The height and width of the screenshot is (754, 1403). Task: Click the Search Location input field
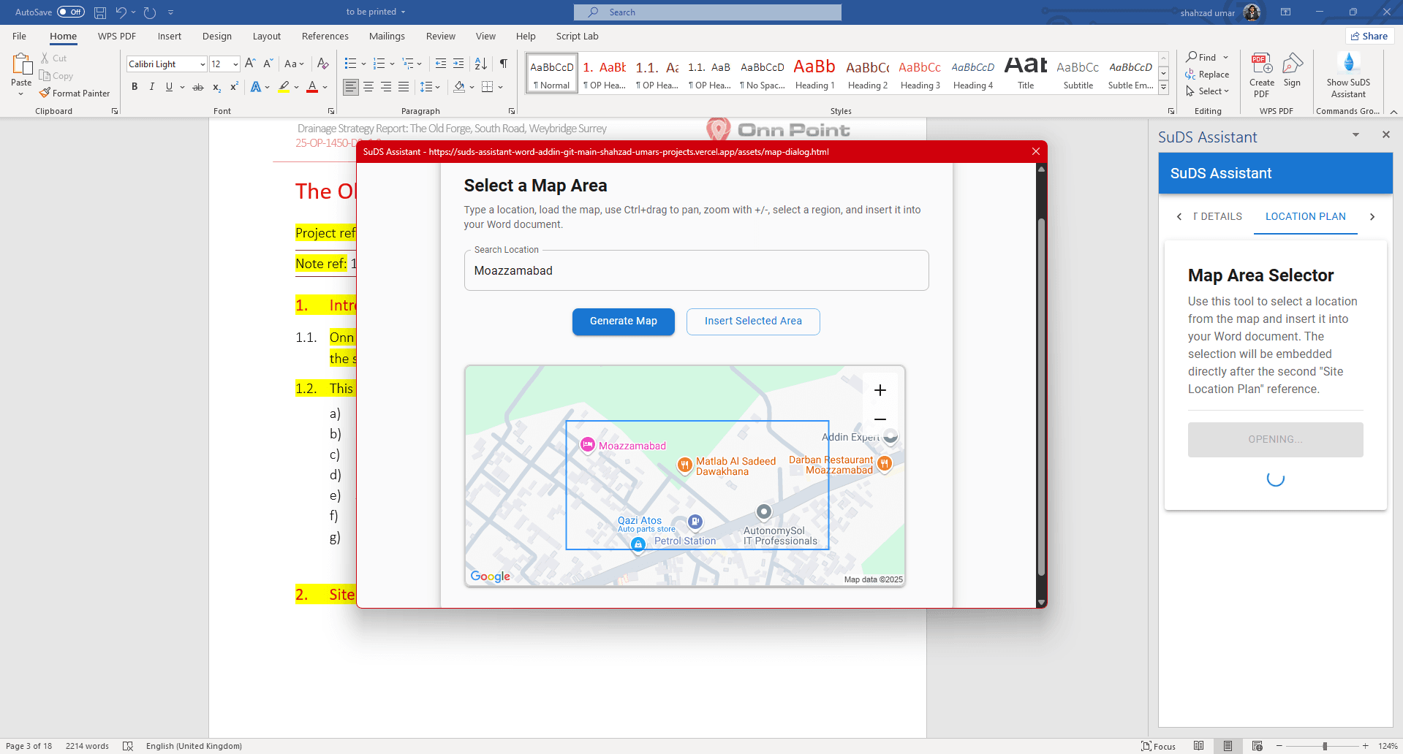[696, 270]
